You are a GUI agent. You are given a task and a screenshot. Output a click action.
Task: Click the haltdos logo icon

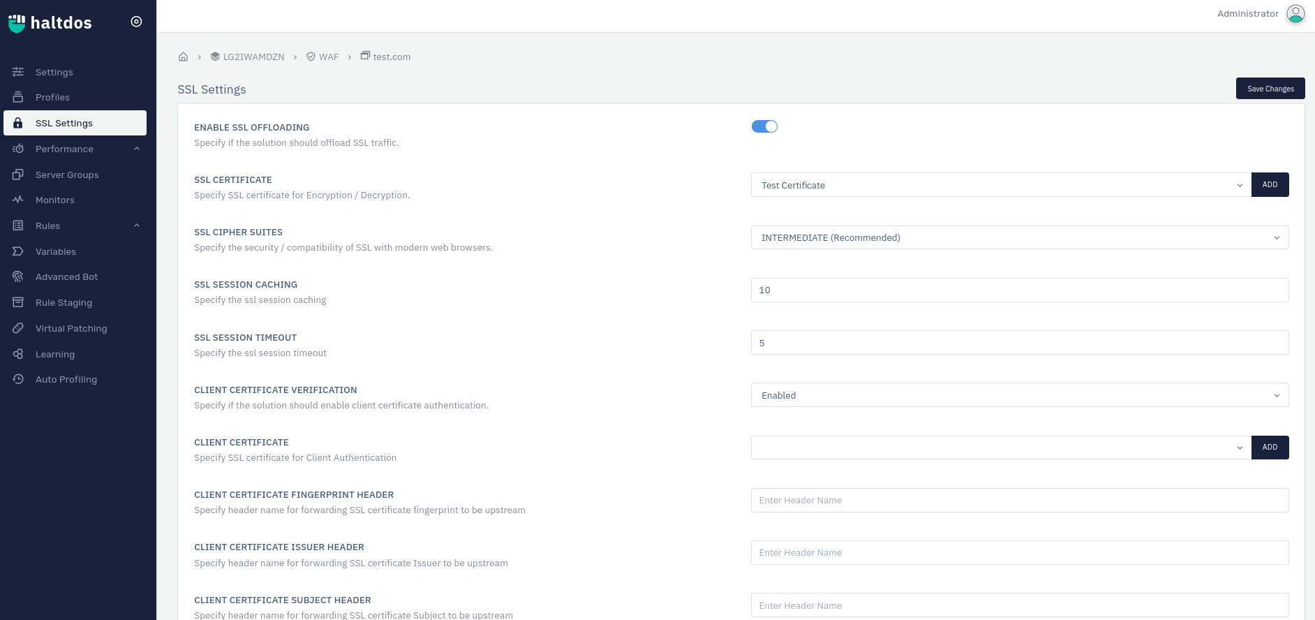click(x=17, y=23)
